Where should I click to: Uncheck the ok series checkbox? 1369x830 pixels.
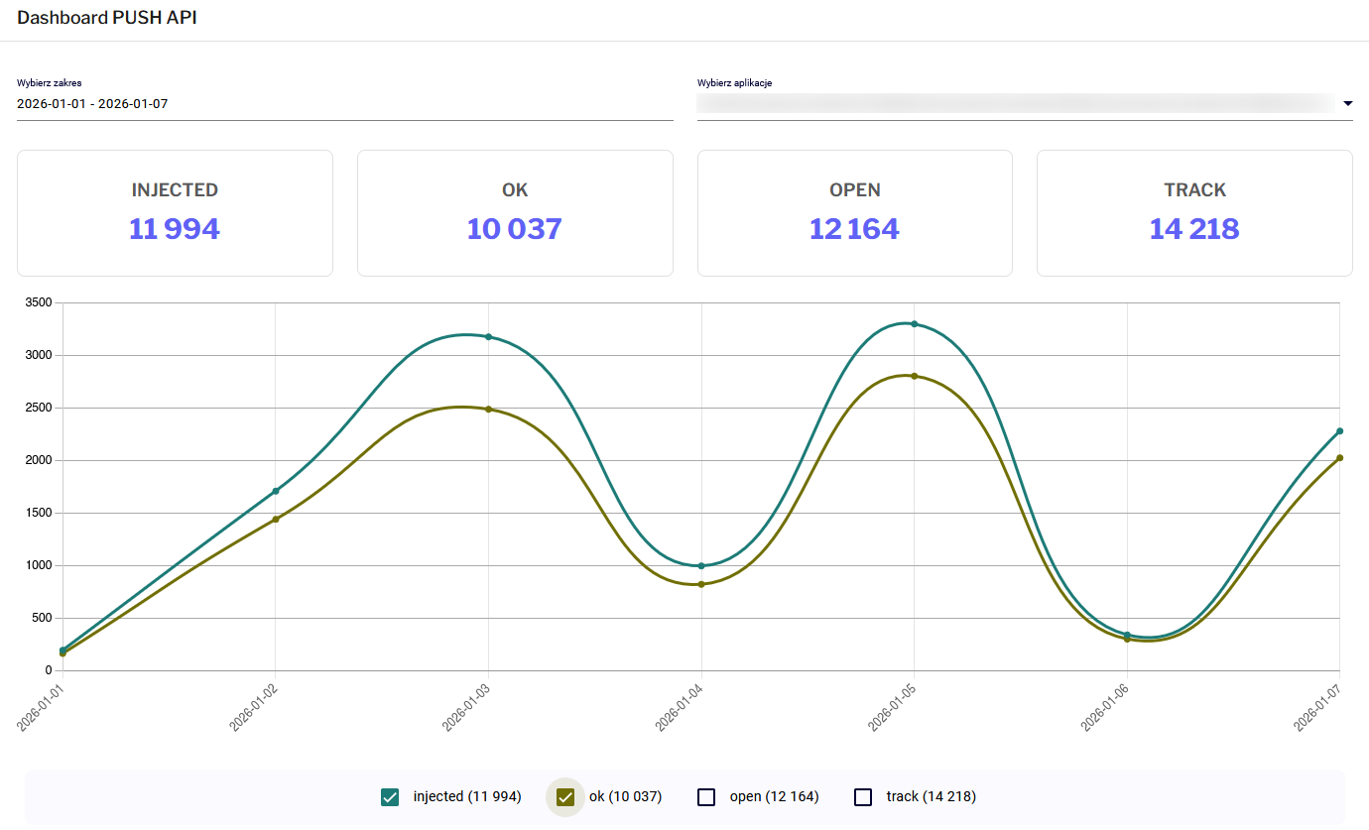tap(566, 797)
